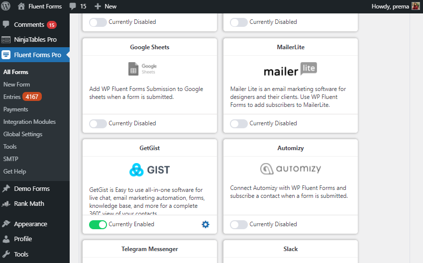This screenshot has height=263, width=423.
Task: Click the Google Sheets description text
Action: point(146,93)
